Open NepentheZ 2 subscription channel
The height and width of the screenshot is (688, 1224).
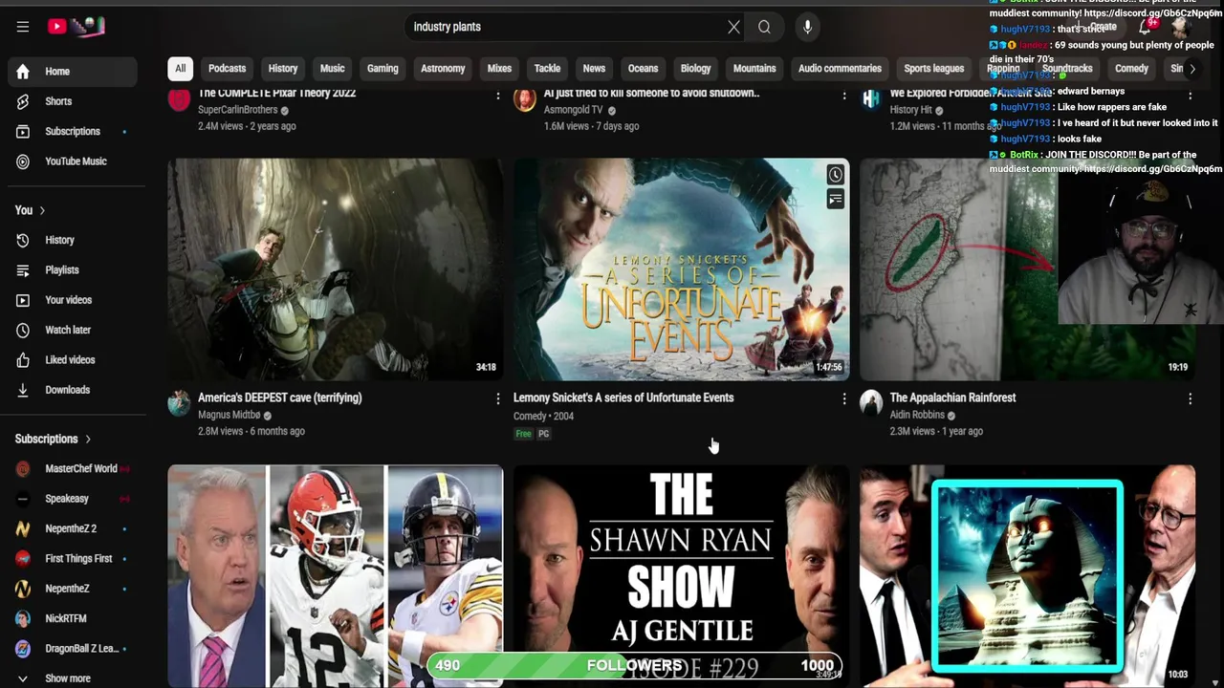click(73, 528)
